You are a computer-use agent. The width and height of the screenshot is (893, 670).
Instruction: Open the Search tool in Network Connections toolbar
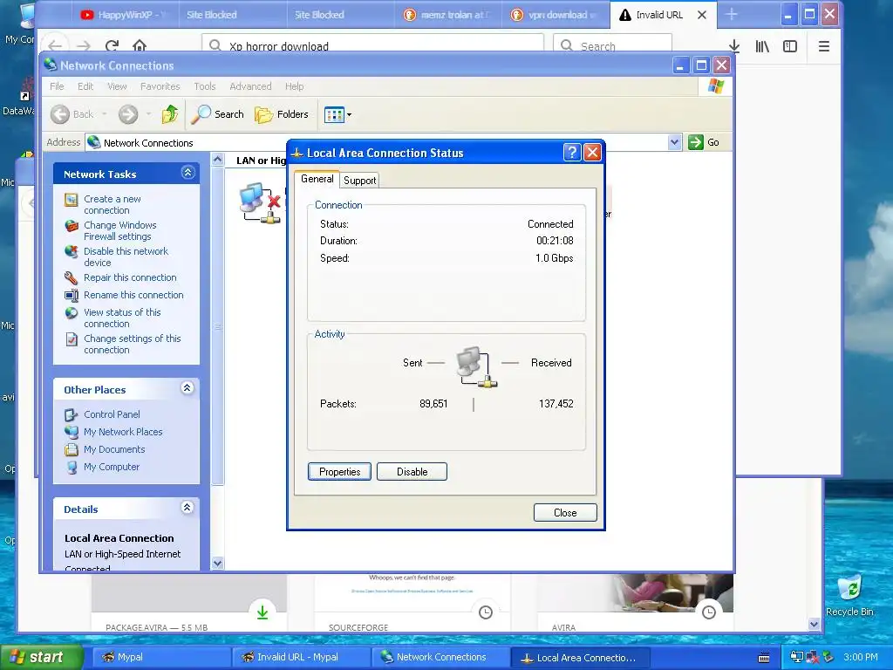pos(217,114)
